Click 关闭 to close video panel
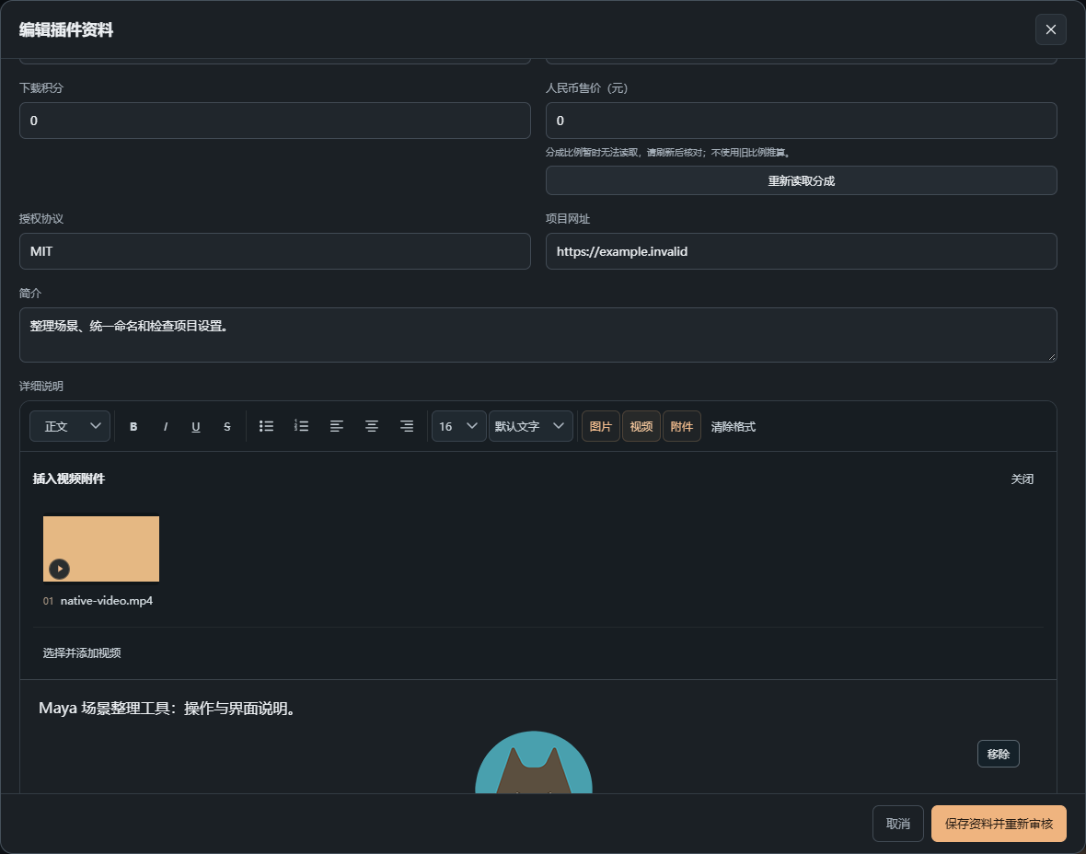Viewport: 1086px width, 854px height. [x=1022, y=479]
